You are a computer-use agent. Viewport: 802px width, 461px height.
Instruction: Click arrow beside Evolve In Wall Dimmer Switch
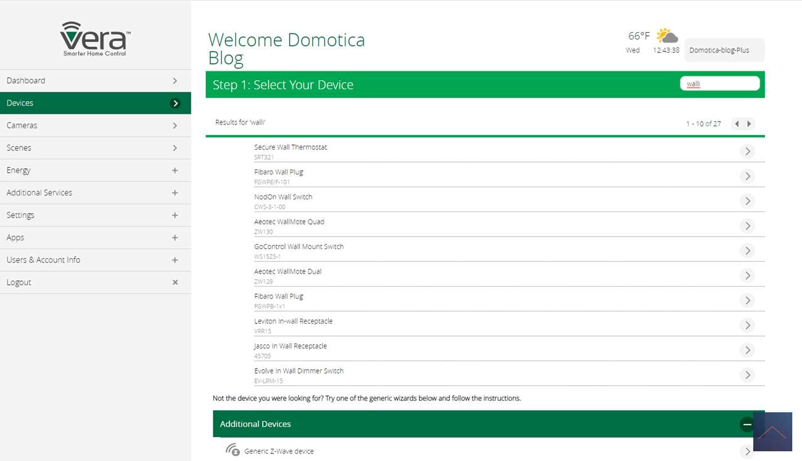747,375
